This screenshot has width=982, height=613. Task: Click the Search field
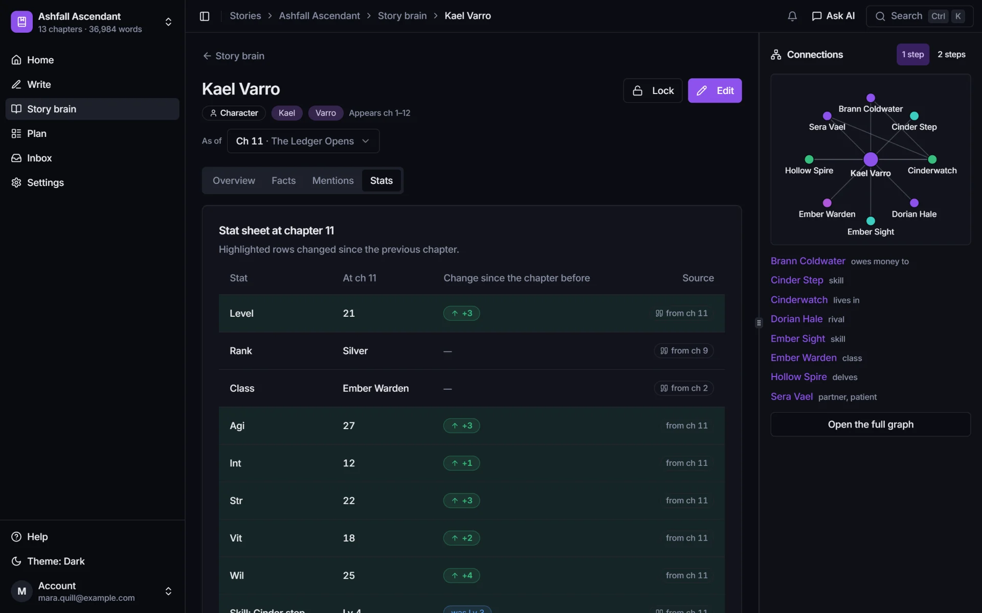coord(919,16)
